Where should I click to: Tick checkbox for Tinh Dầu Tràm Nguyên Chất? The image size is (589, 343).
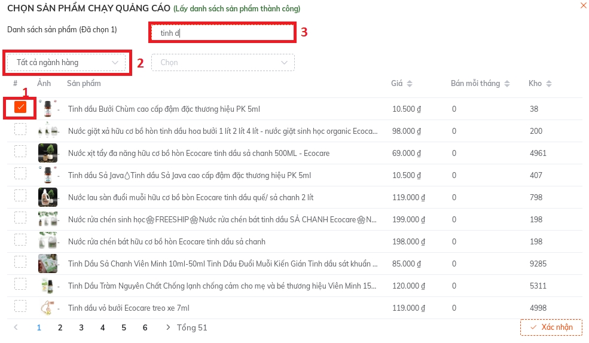coord(20,284)
